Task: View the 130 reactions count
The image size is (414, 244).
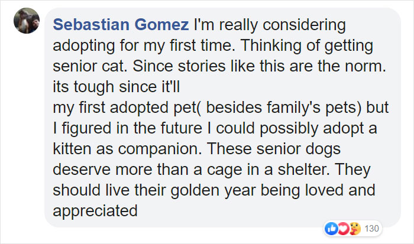Action: [x=371, y=228]
